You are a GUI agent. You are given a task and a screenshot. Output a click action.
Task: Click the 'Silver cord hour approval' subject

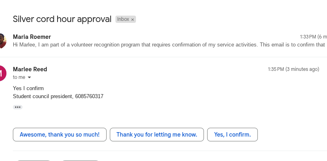(62, 19)
